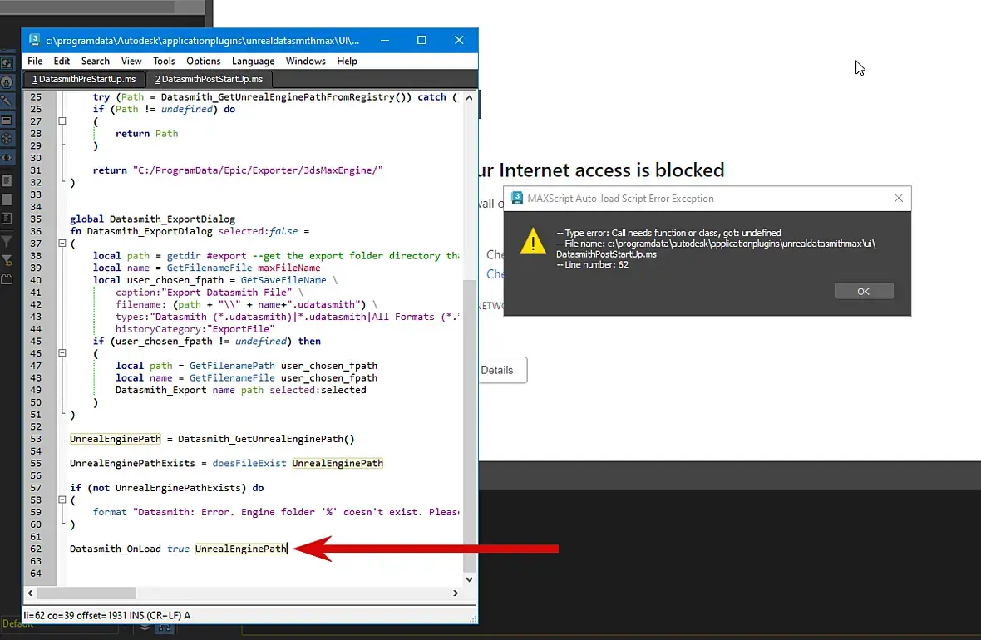Click the MAXScript editor title bar icon
Screen dimensions: 981x640
click(34, 39)
